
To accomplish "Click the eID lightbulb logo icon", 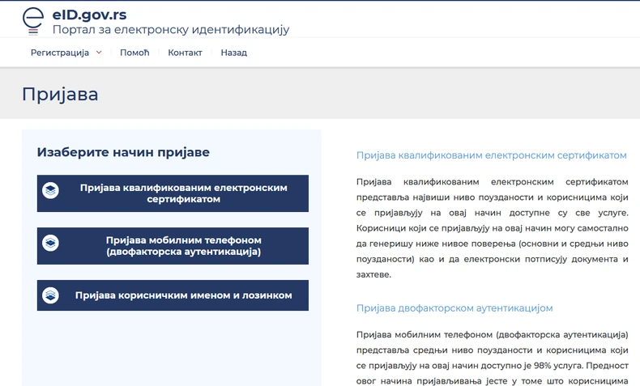I will [x=33, y=20].
